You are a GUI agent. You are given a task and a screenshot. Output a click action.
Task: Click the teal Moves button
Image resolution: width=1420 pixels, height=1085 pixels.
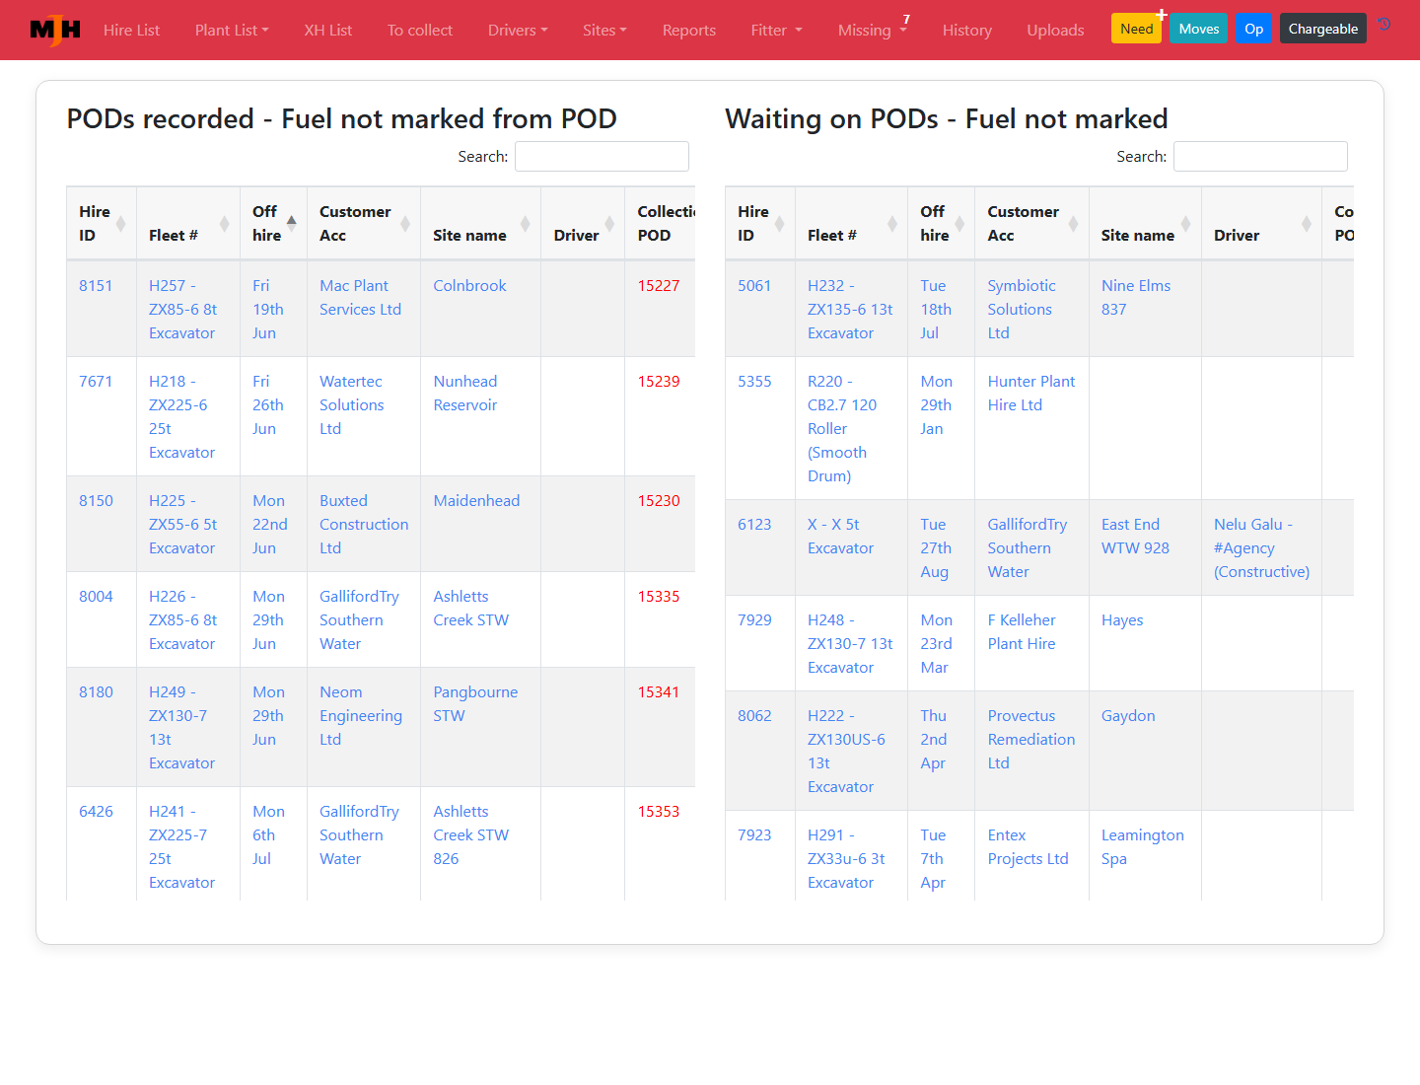[x=1199, y=29]
